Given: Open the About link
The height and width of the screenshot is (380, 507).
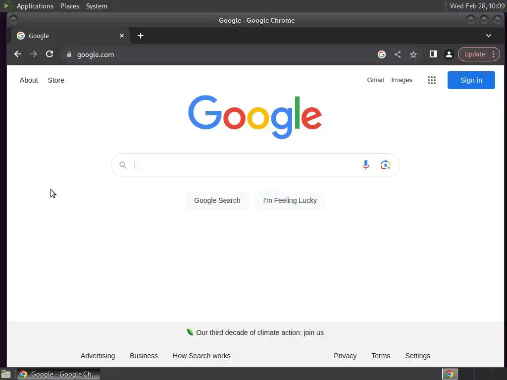Looking at the screenshot, I should coord(29,80).
